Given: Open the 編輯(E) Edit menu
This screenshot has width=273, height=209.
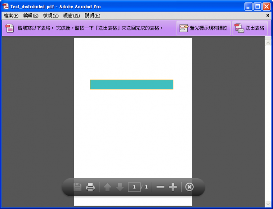Looking at the screenshot, I should click(31, 16).
